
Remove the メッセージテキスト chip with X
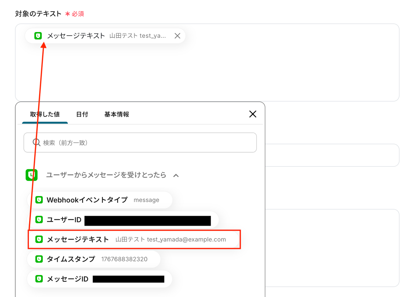pyautogui.click(x=177, y=36)
